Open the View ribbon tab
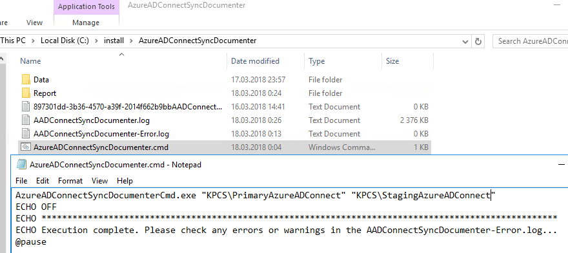568x253 pixels. 34,23
